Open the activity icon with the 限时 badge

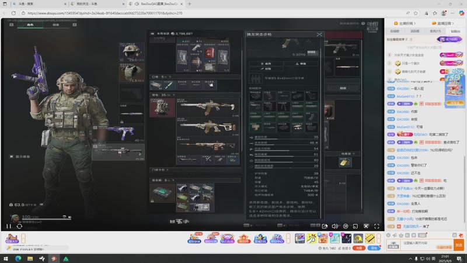click(211, 238)
